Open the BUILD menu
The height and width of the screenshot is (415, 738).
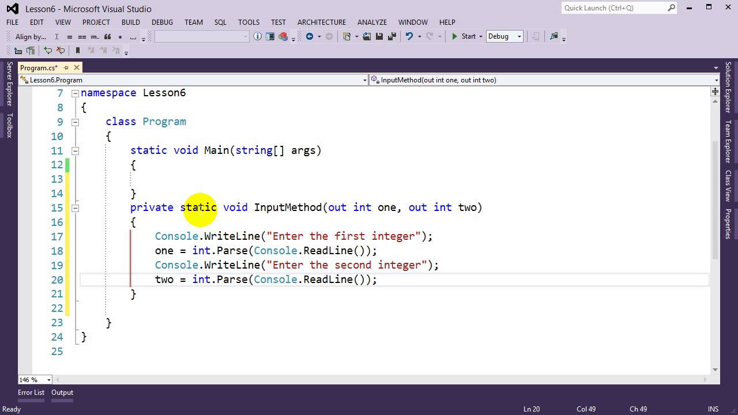pos(131,22)
